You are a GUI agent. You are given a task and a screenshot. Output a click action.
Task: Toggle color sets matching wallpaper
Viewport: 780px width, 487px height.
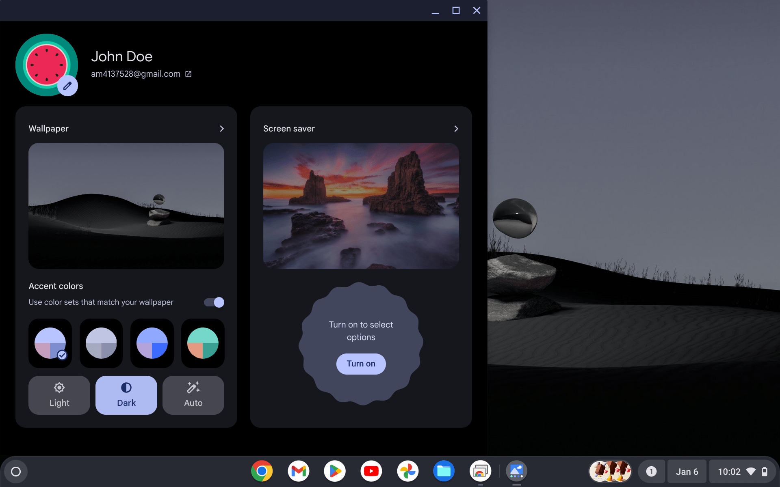(214, 302)
